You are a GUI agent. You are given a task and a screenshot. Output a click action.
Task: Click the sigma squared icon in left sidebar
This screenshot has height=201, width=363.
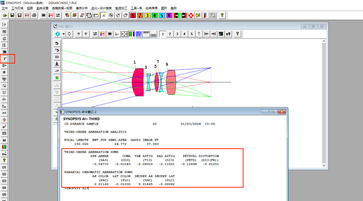pos(4,127)
